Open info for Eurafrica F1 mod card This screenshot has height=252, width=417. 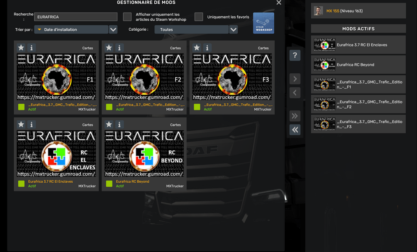click(x=32, y=48)
